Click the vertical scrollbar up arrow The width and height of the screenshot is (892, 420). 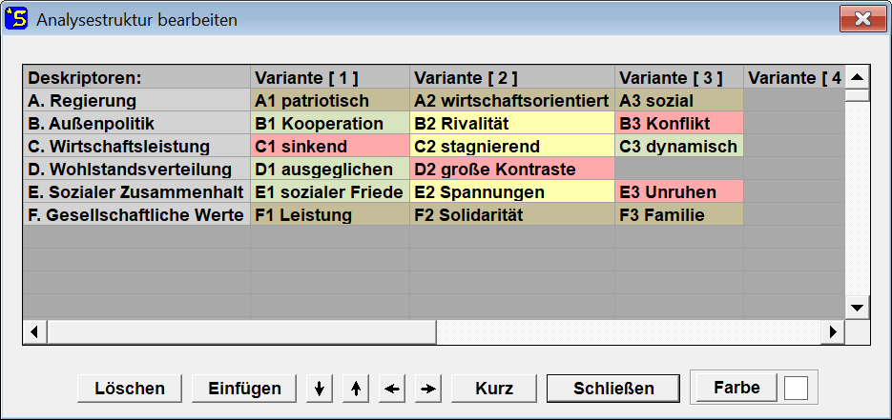[x=857, y=77]
